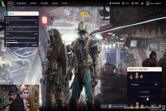Screen dimensions: 166x111
Task: Click the In Speranza status label
Action: tap(55, 18)
